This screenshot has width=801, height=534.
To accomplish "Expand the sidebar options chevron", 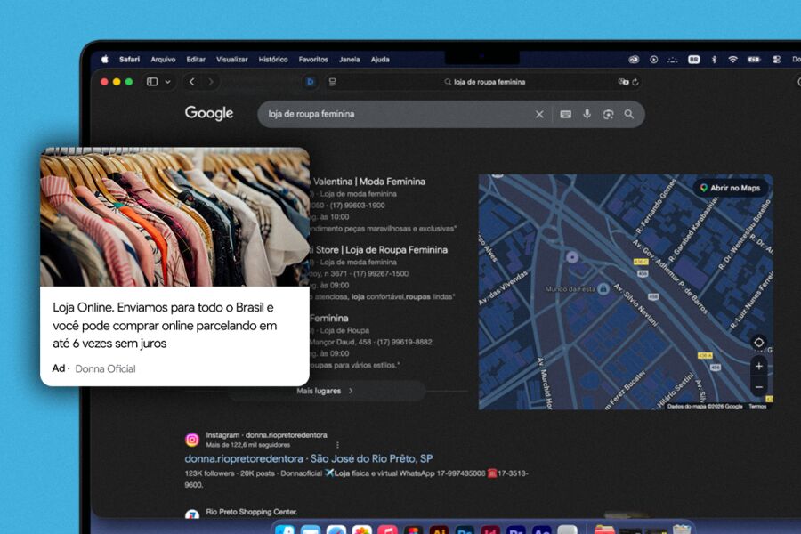I will coord(167,82).
